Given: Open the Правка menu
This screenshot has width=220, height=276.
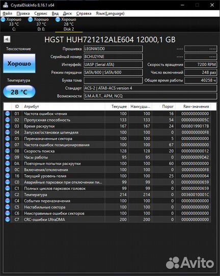Looking at the screenshot, I should coord(23,14).
